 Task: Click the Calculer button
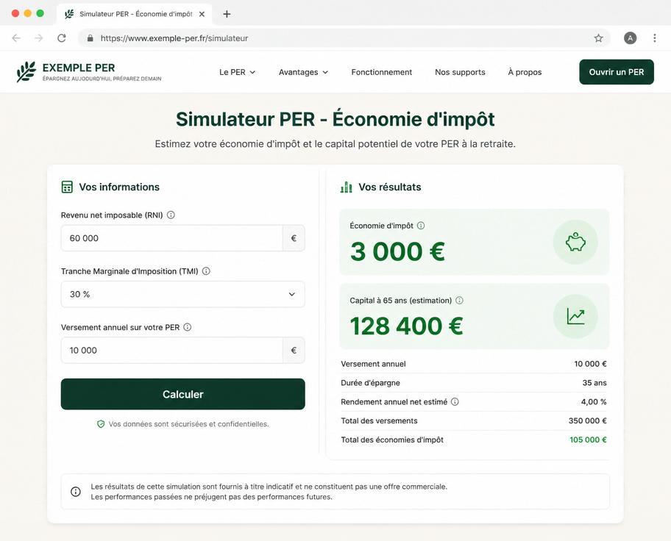click(182, 394)
